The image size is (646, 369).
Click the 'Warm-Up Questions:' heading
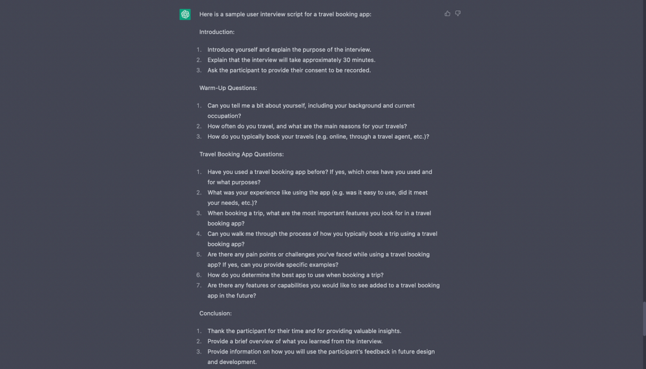pos(228,88)
